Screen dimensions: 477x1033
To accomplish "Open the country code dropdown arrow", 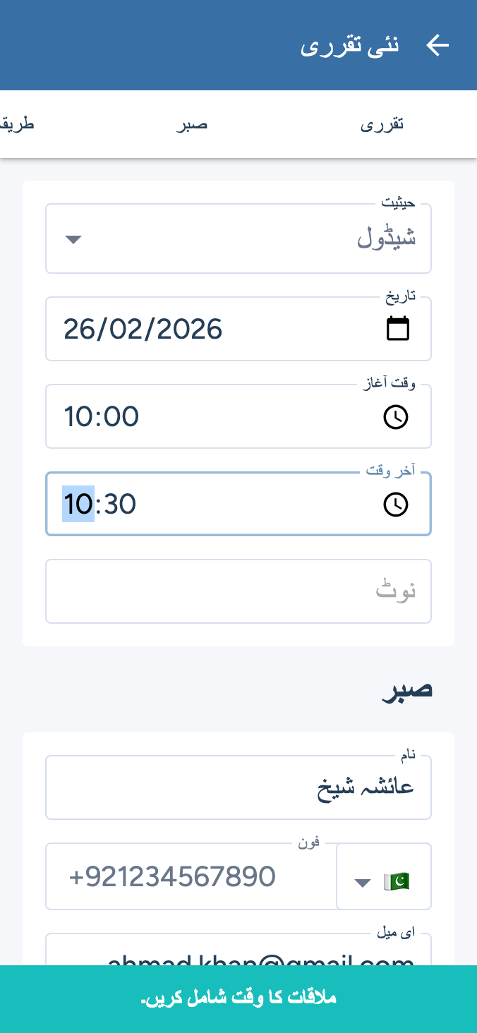I will 362,882.
